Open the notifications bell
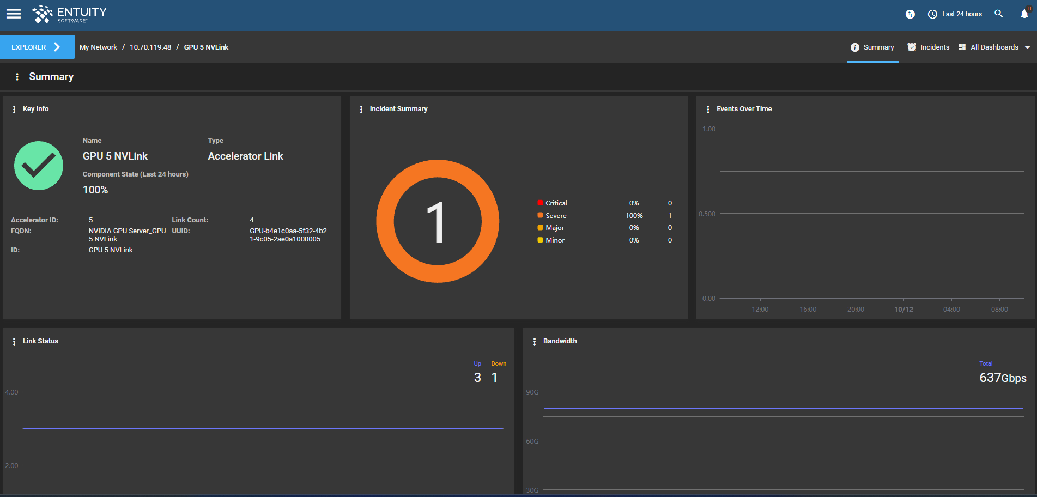The image size is (1037, 497). coord(1024,14)
